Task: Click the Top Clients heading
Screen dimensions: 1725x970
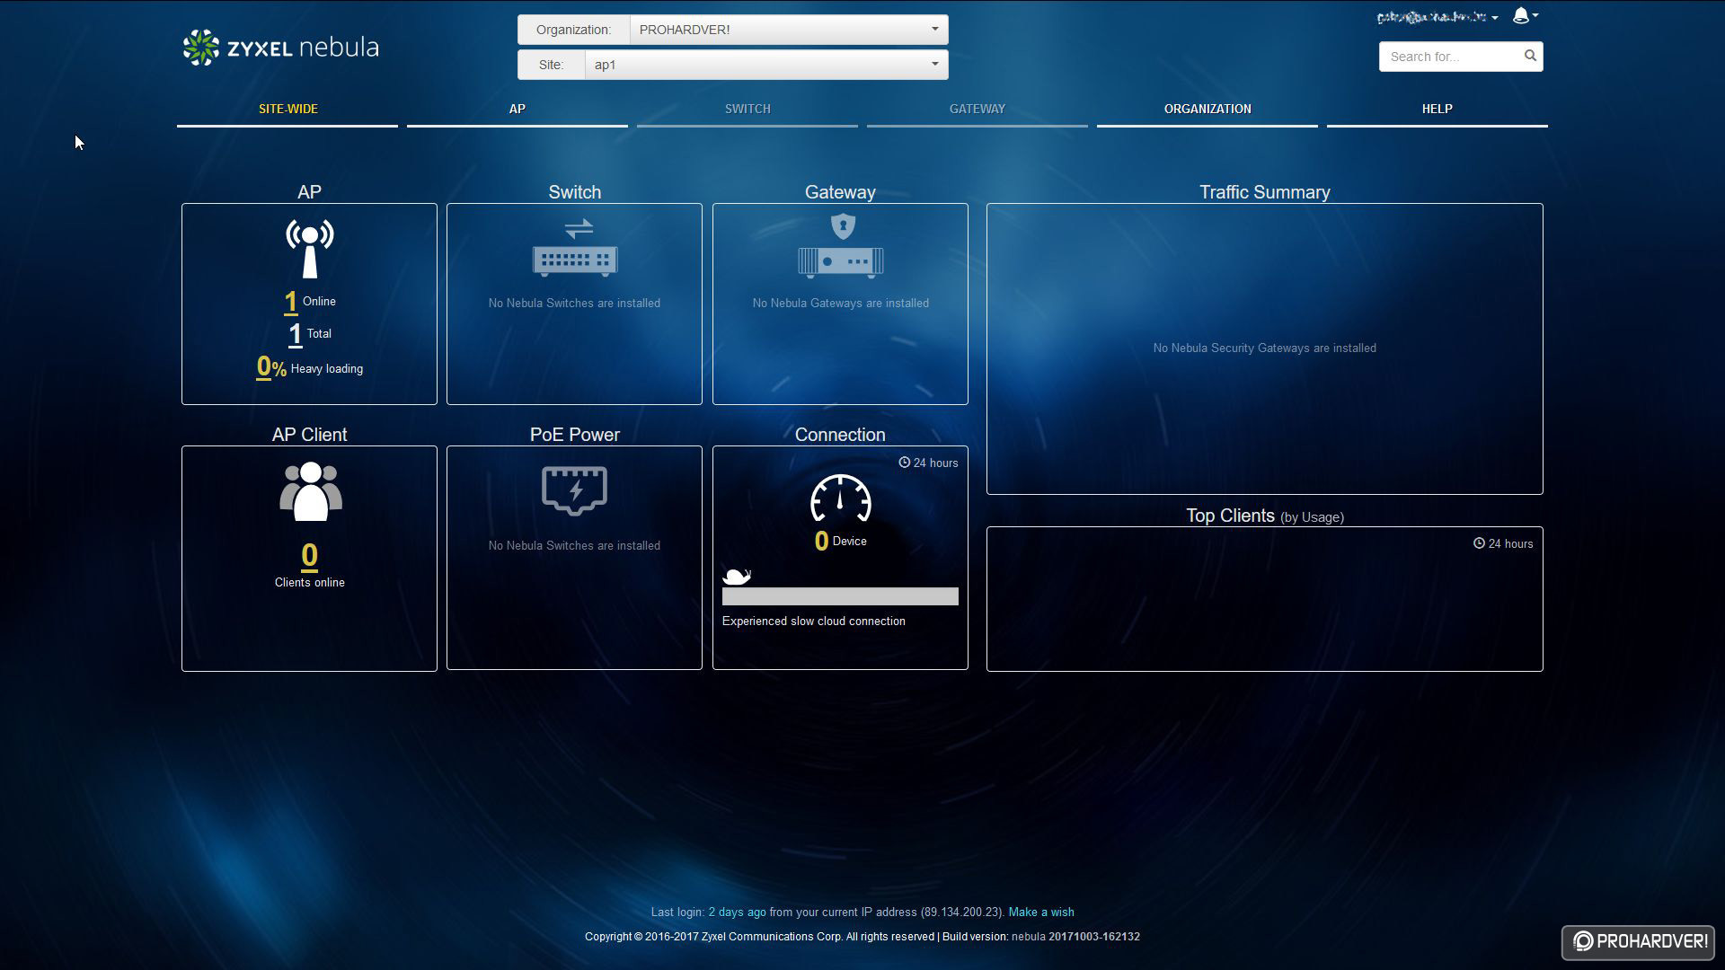Action: [1265, 516]
